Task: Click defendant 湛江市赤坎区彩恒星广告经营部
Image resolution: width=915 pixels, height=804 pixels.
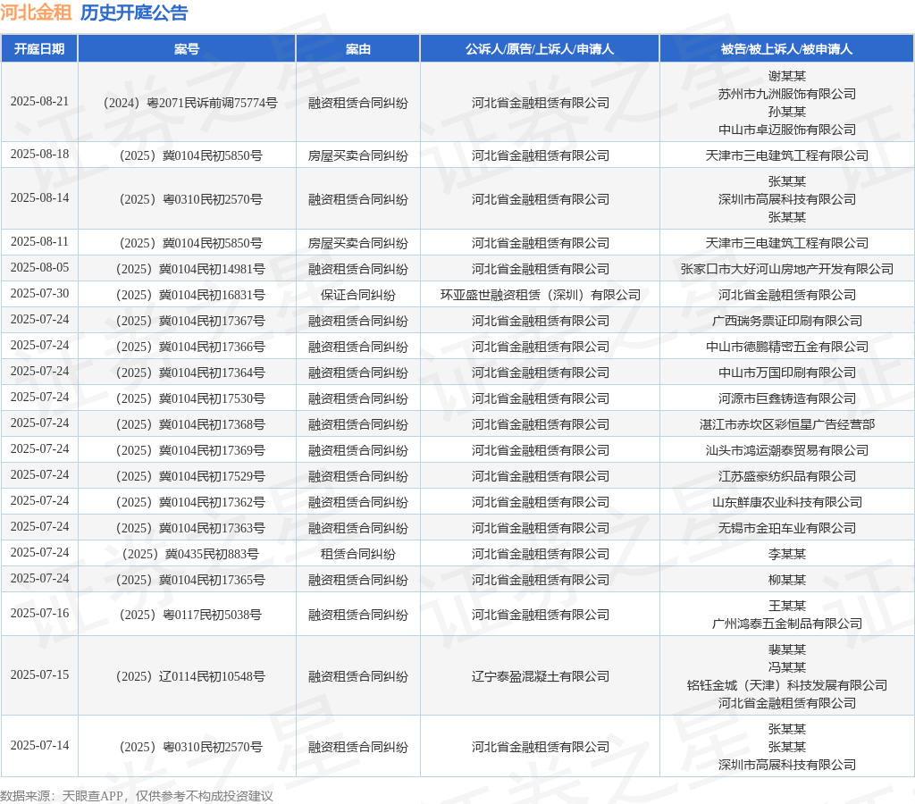Action: [786, 424]
